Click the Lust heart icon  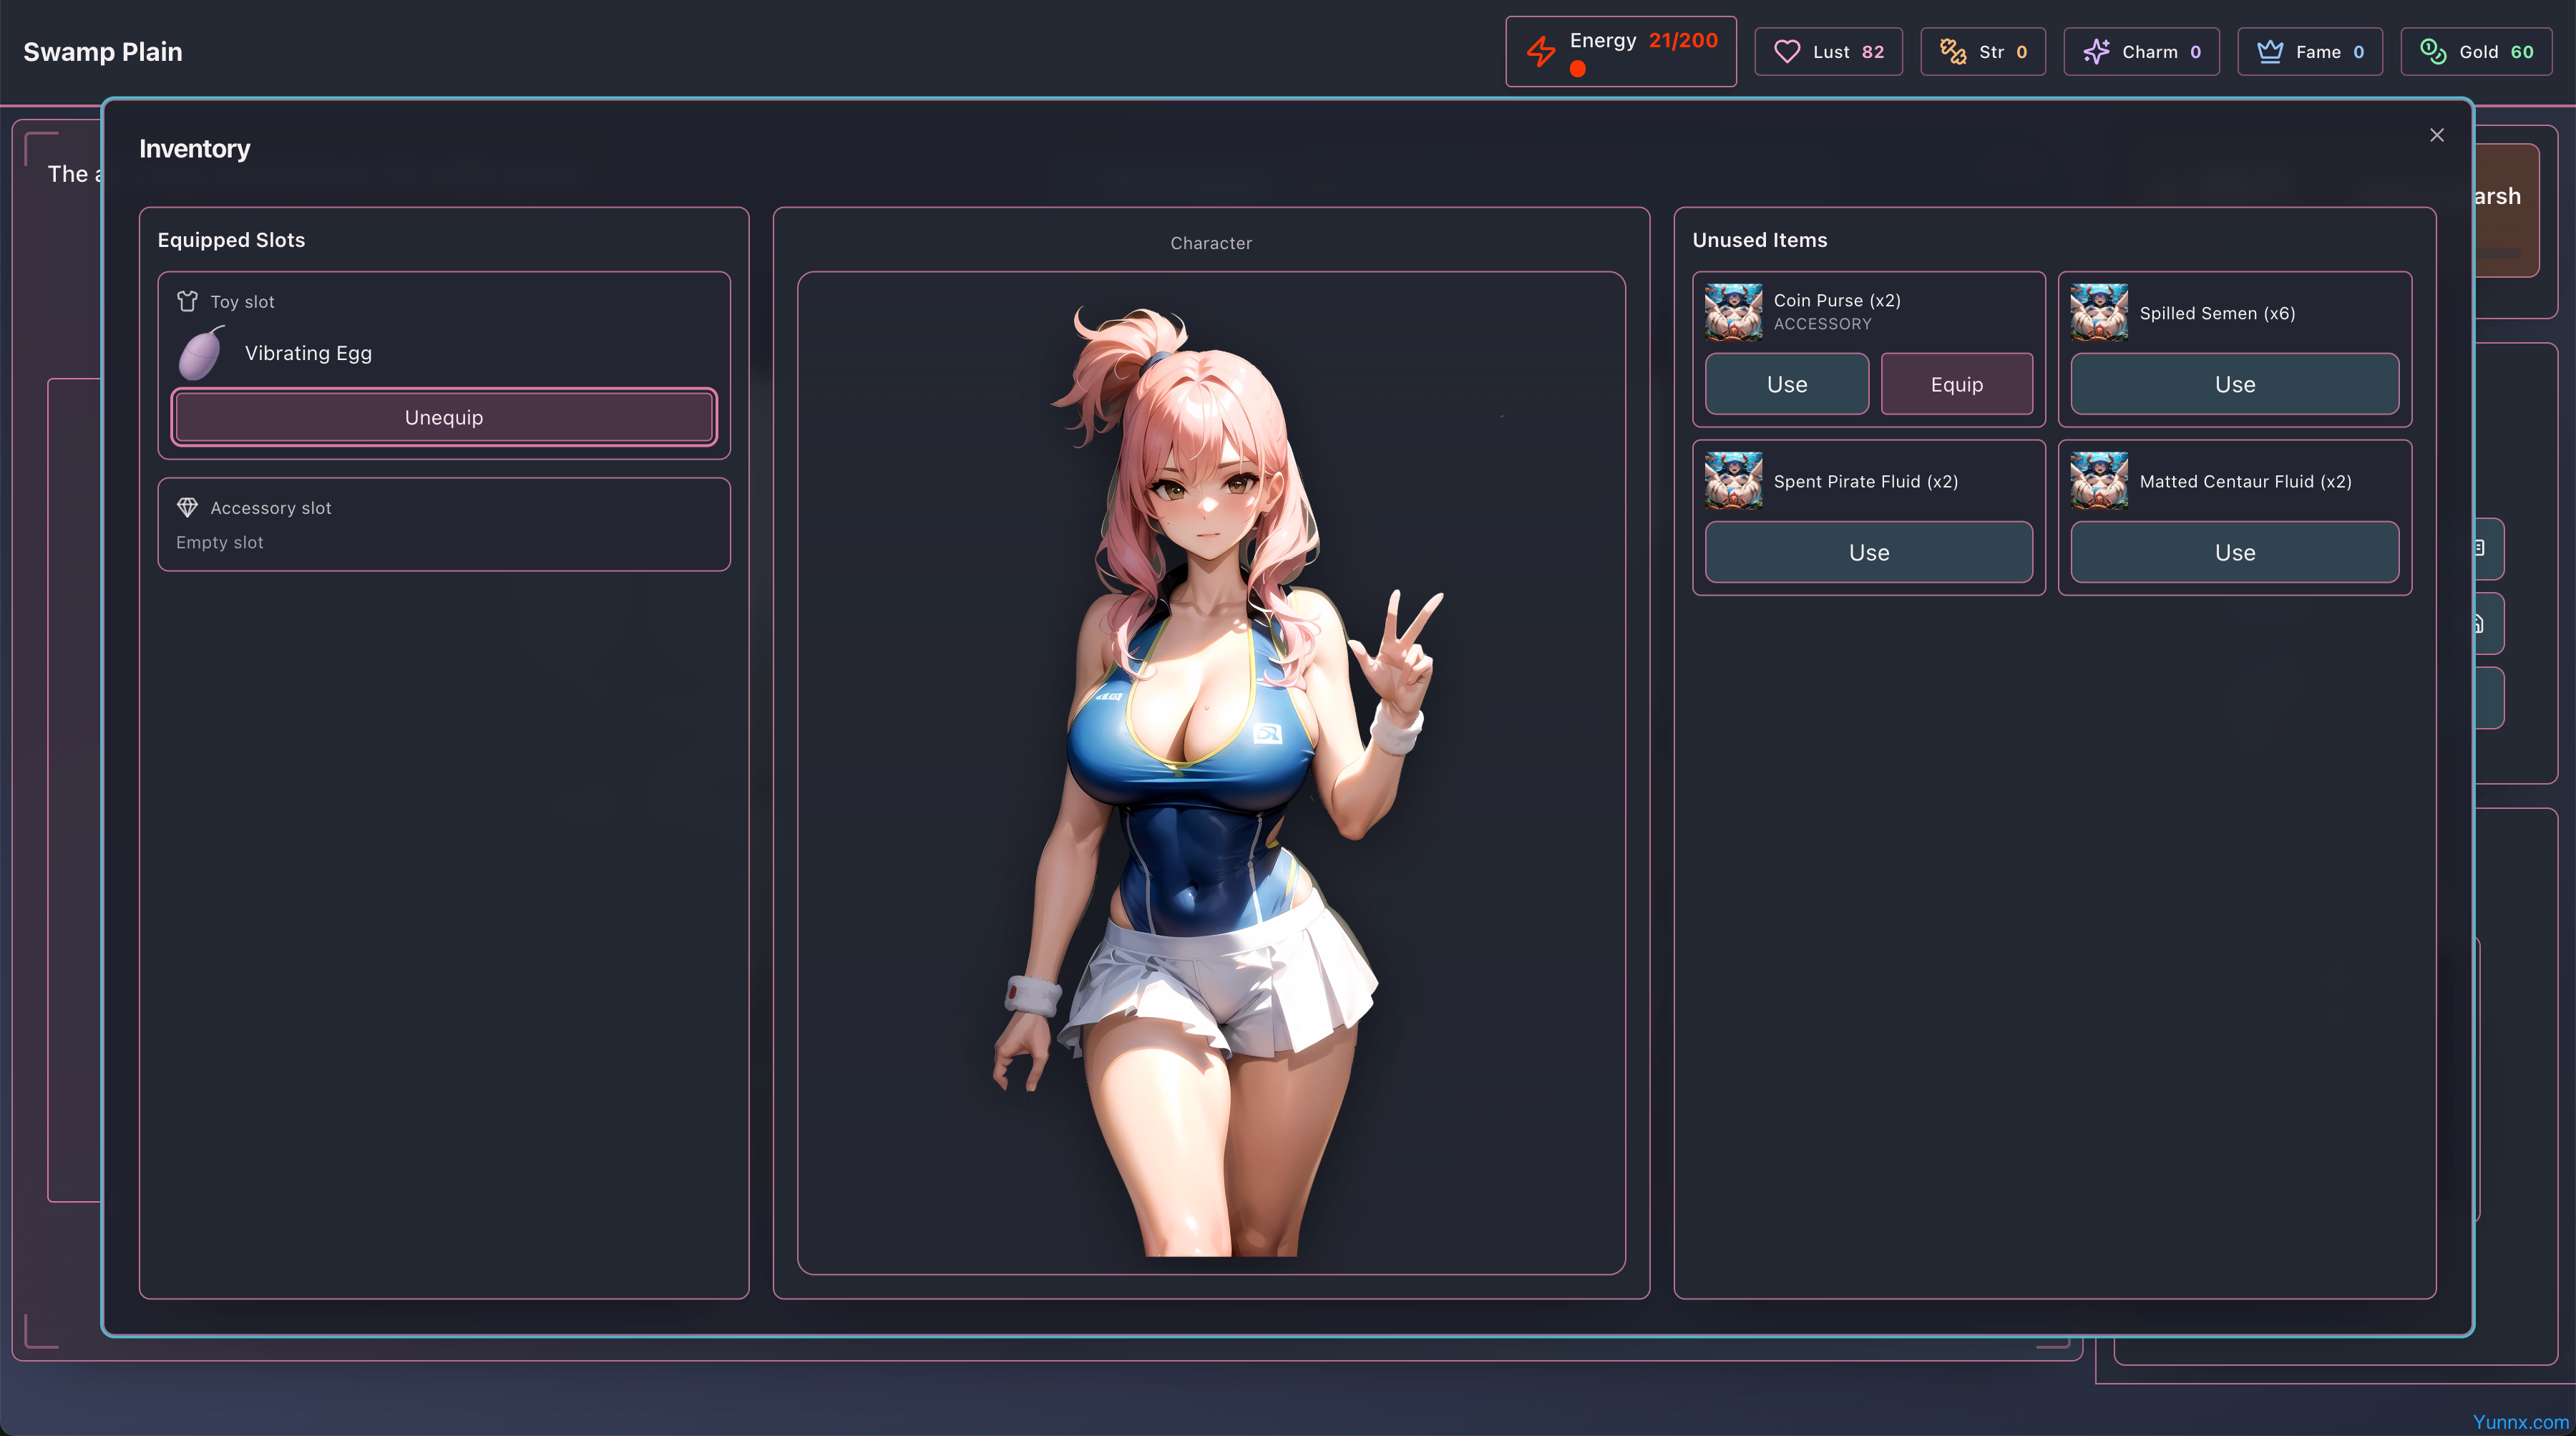1787,52
